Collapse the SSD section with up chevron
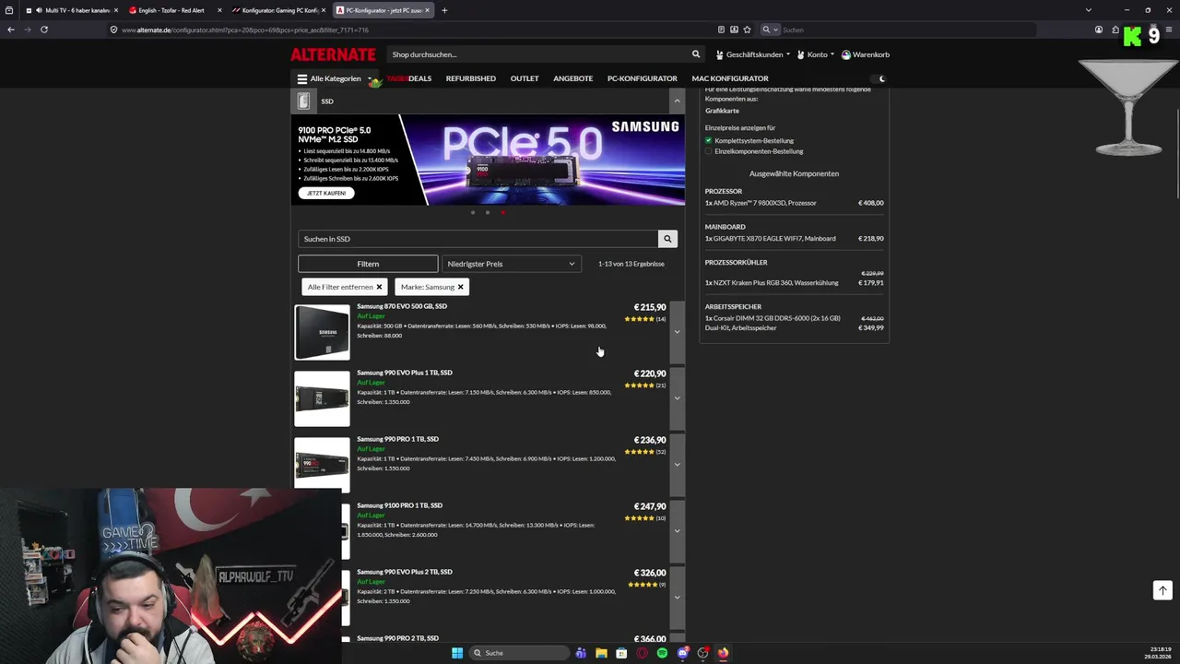1180x664 pixels. 677,101
